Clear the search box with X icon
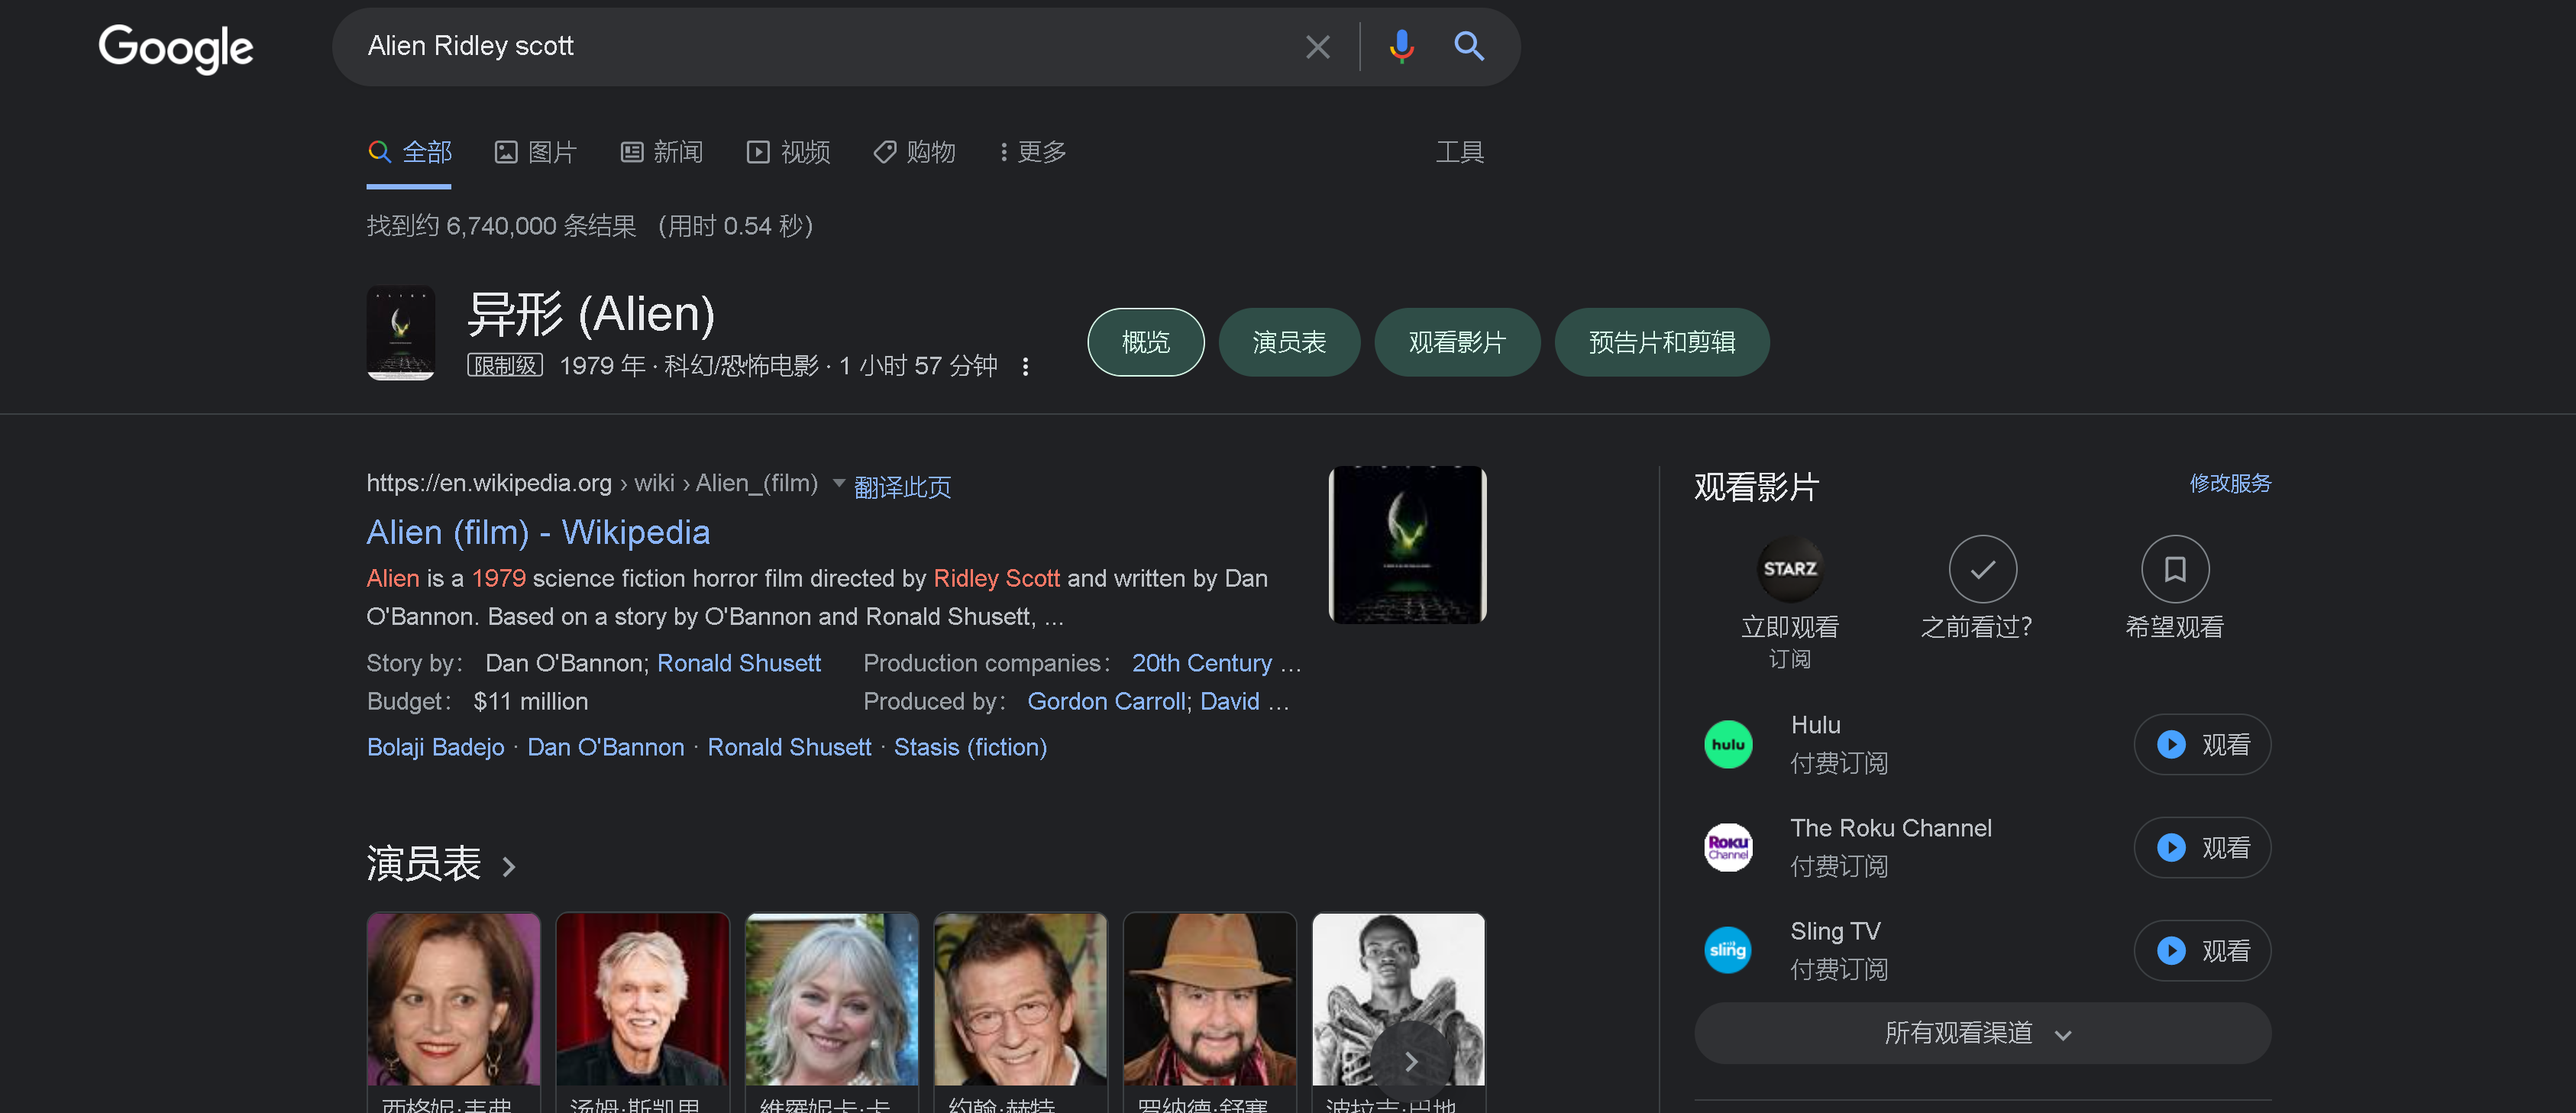This screenshot has width=2576, height=1113. pos(1317,47)
